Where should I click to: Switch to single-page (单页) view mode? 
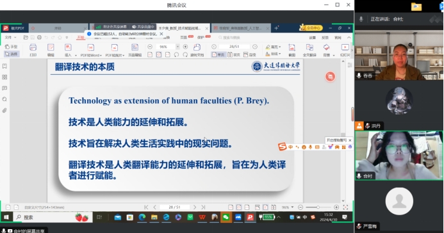pos(218,54)
